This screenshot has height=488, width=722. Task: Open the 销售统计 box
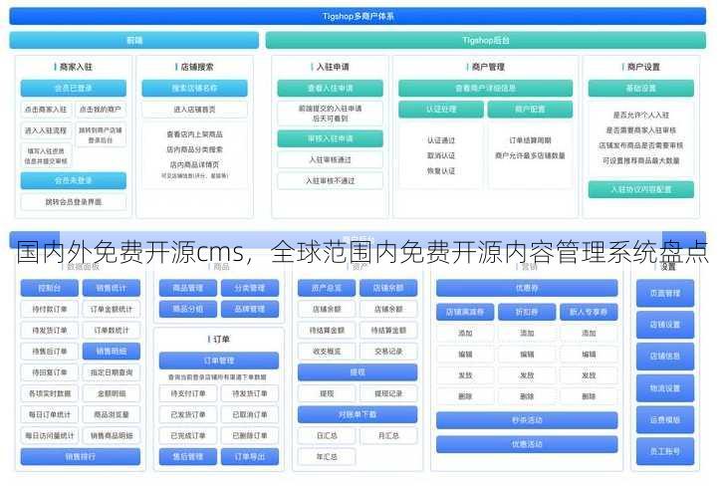[111, 288]
